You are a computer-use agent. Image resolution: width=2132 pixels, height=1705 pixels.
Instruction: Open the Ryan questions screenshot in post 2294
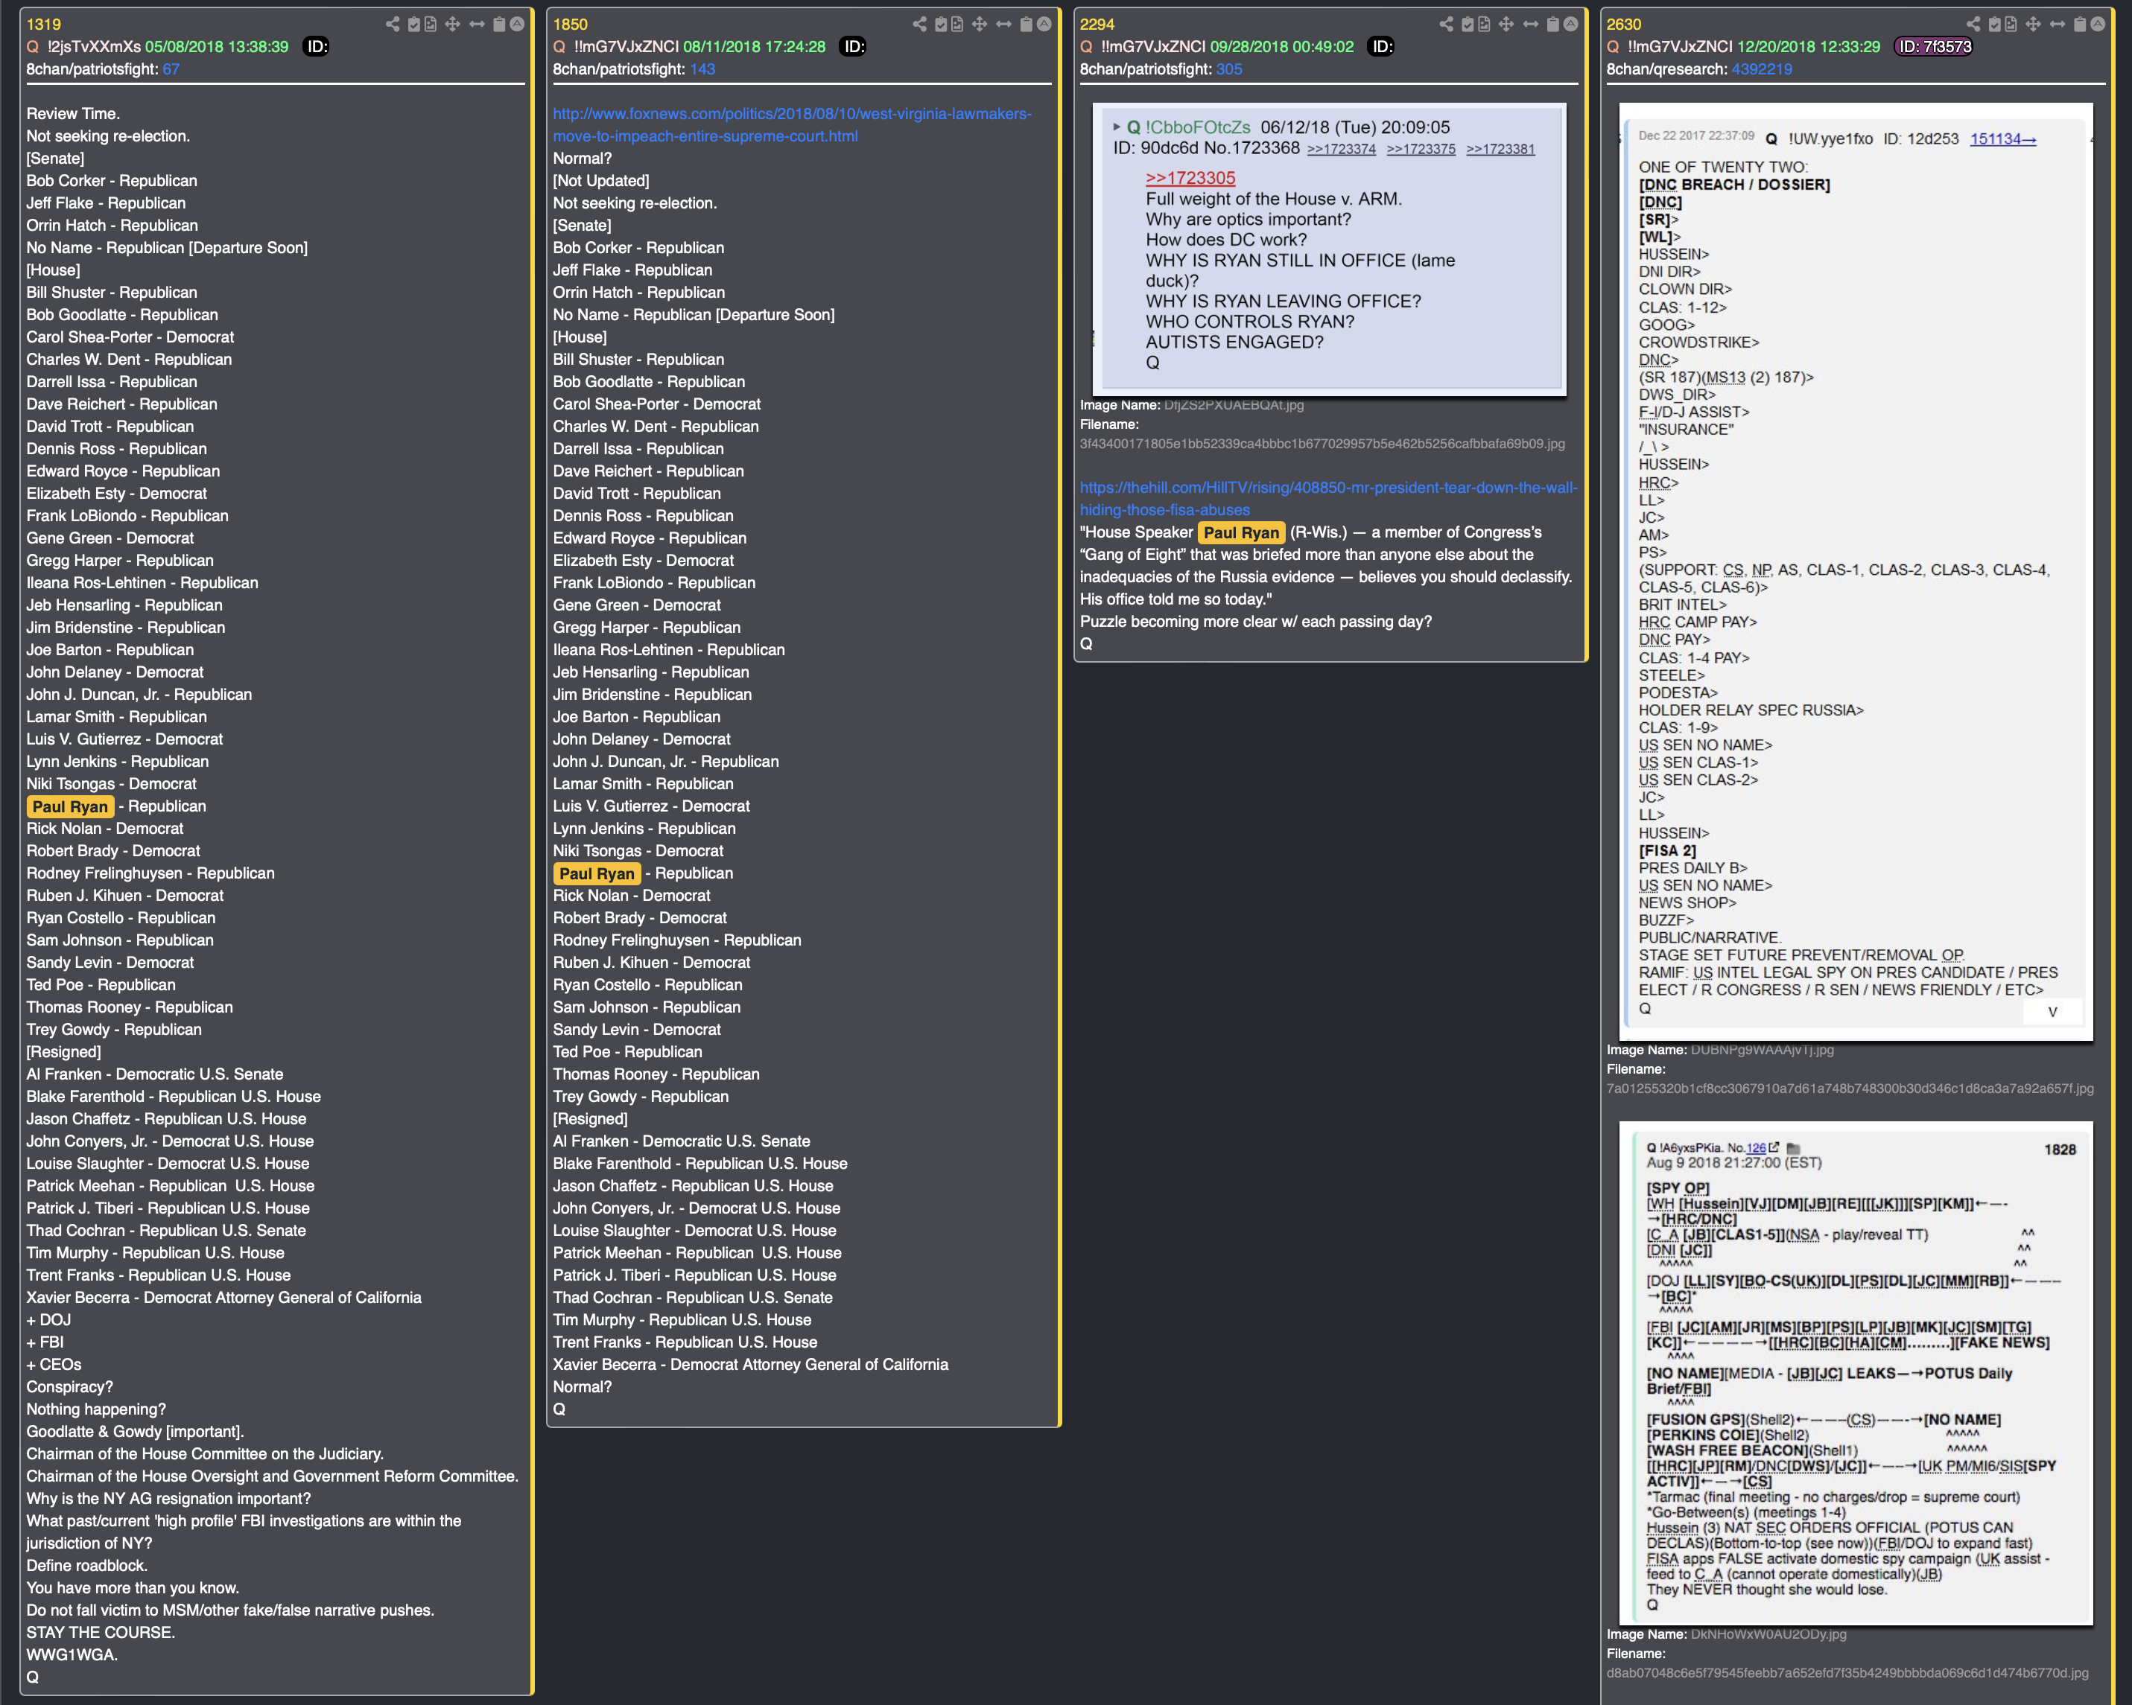coord(1330,249)
